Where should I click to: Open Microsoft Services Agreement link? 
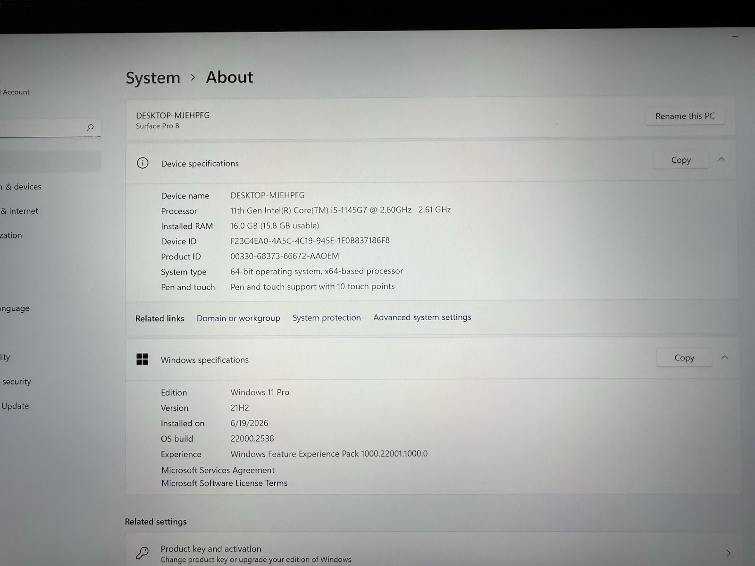[x=218, y=470]
